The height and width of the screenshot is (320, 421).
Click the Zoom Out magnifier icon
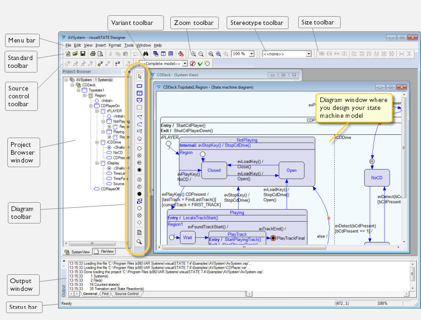pyautogui.click(x=201, y=54)
